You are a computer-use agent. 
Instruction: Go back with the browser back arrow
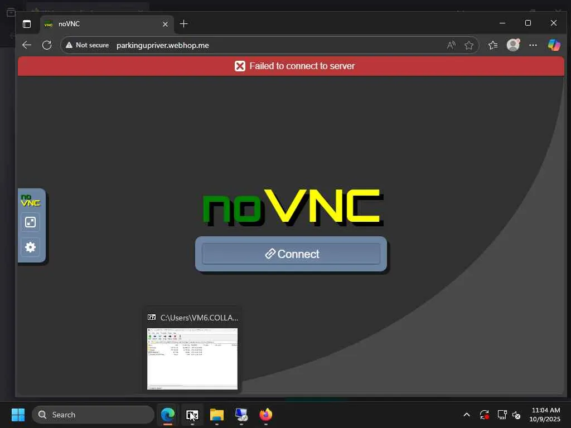pos(27,45)
